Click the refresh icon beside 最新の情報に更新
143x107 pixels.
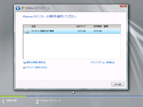24,63
